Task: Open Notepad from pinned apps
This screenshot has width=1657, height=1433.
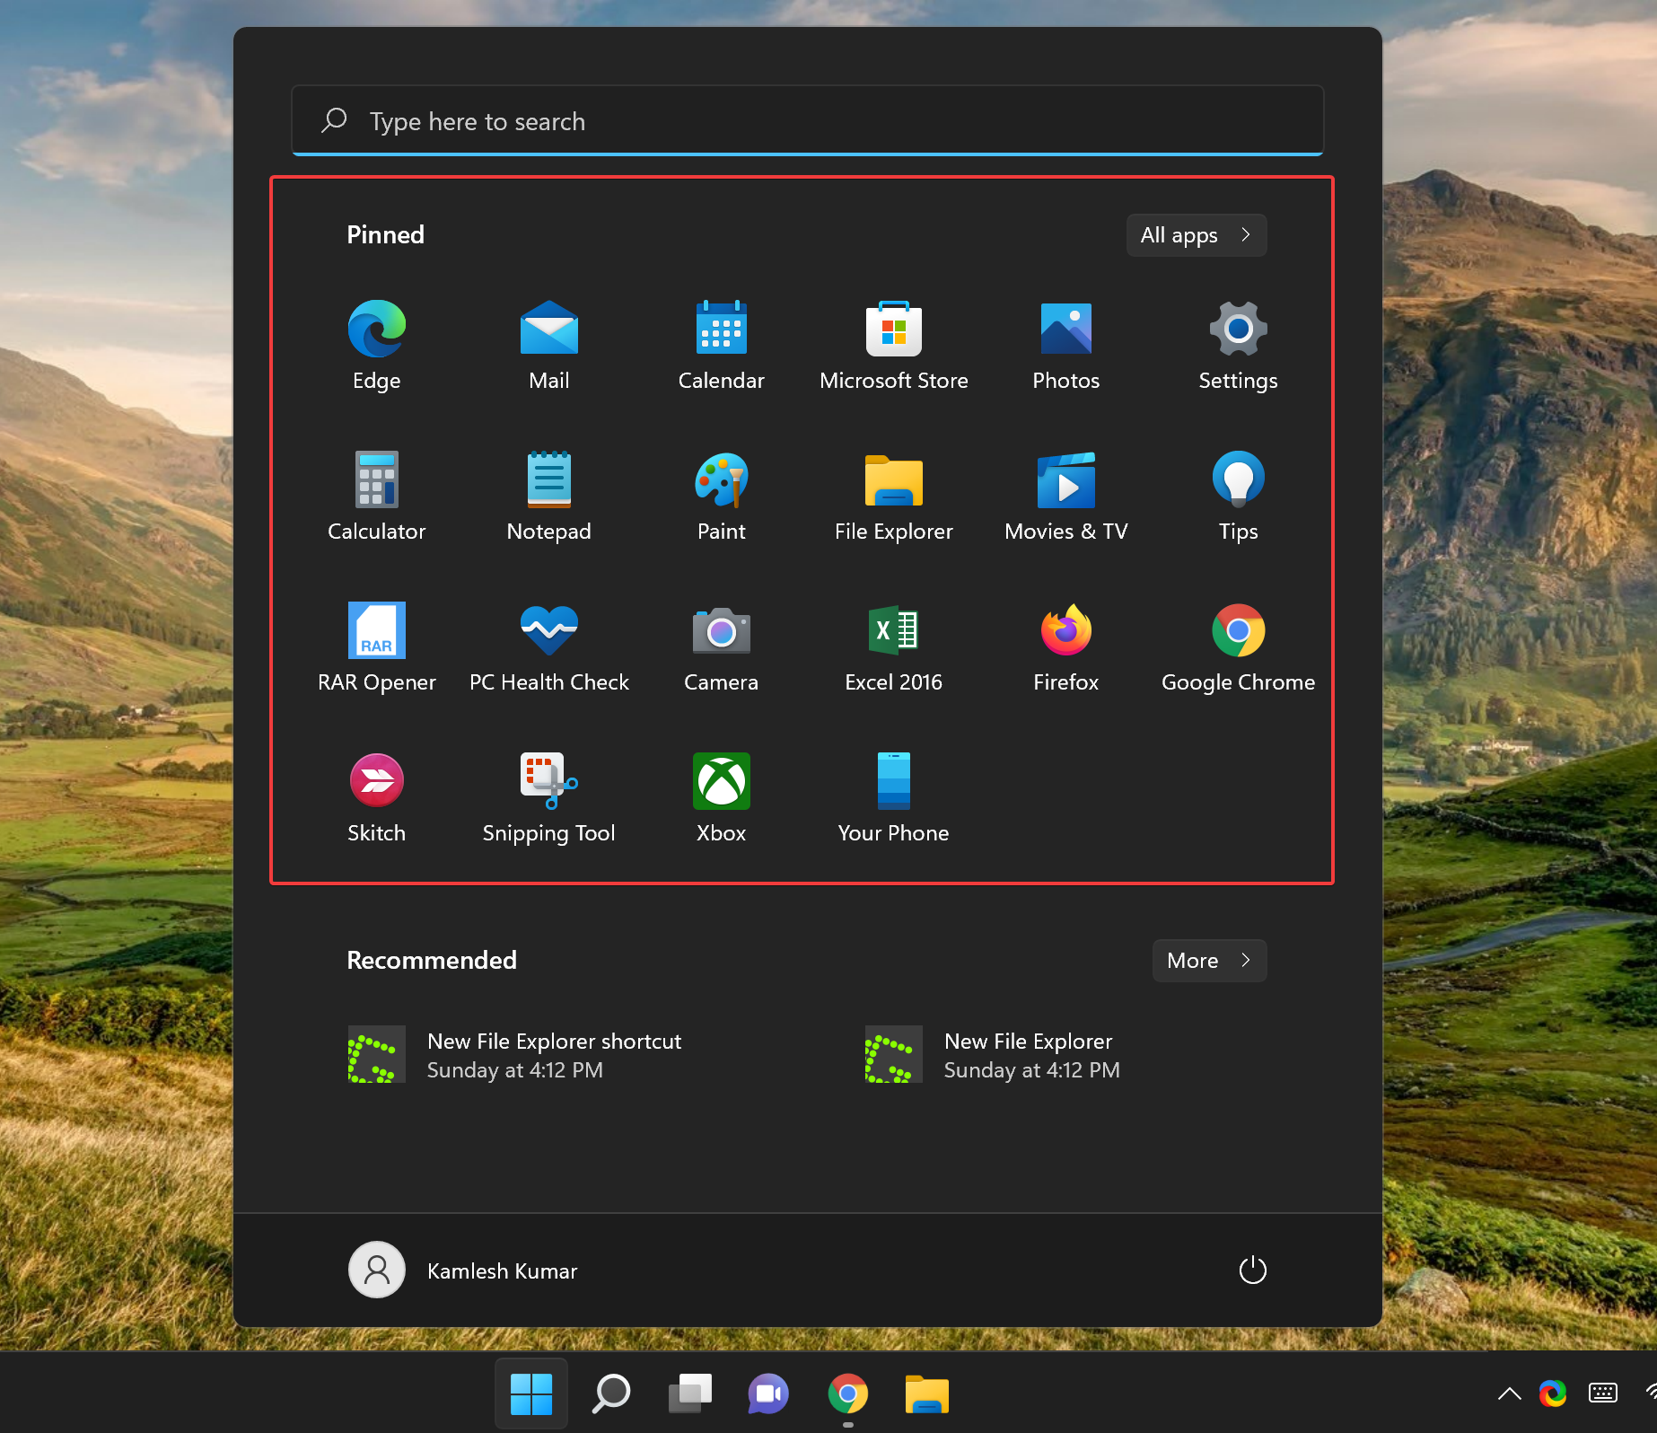Action: [548, 497]
